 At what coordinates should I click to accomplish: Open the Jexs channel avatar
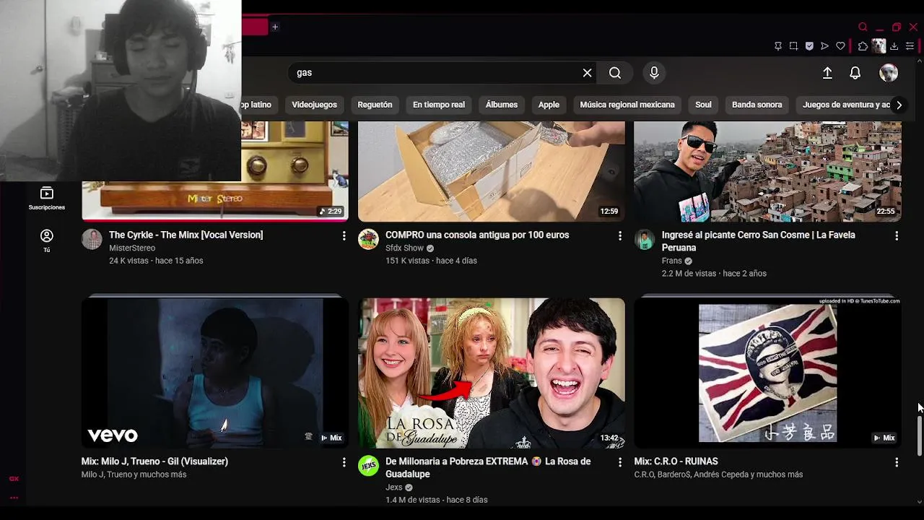(368, 466)
